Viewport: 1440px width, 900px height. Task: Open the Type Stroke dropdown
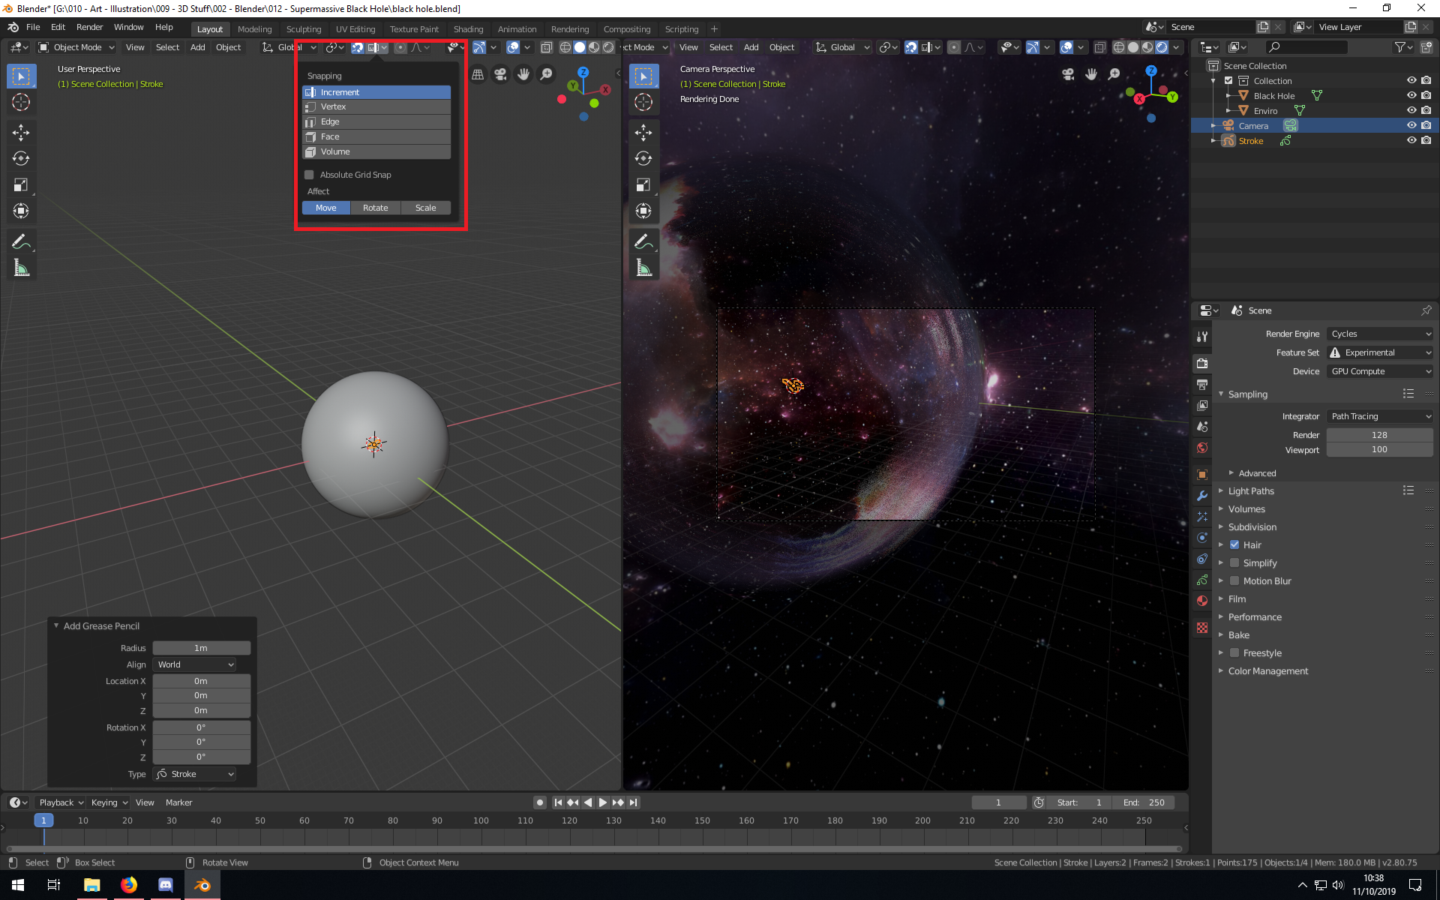(x=195, y=774)
